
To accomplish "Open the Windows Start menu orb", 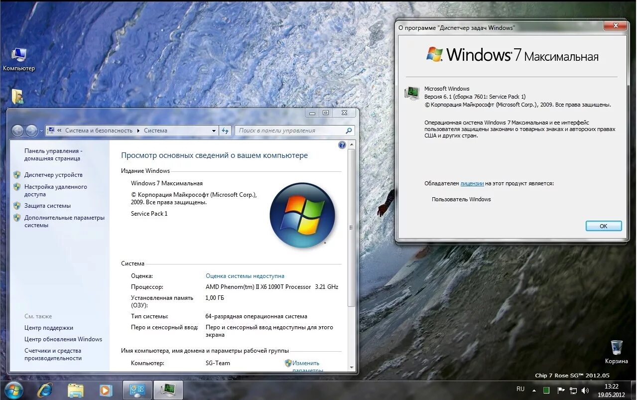I will pyautogui.click(x=13, y=390).
